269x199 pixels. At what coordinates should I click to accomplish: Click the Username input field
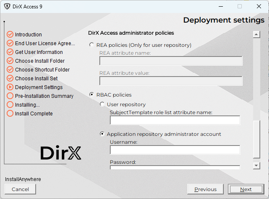click(175, 150)
